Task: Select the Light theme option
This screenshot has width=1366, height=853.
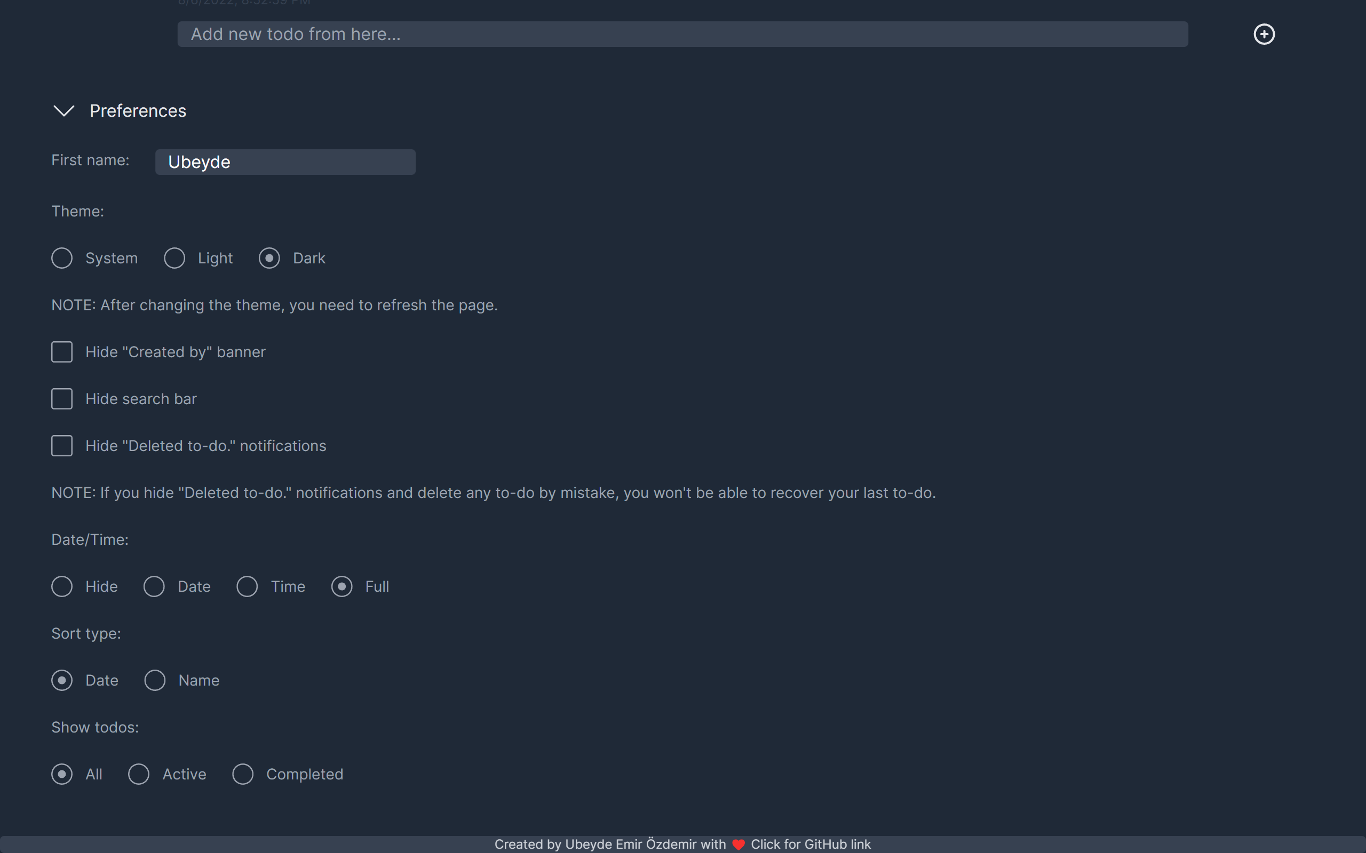Action: (174, 257)
